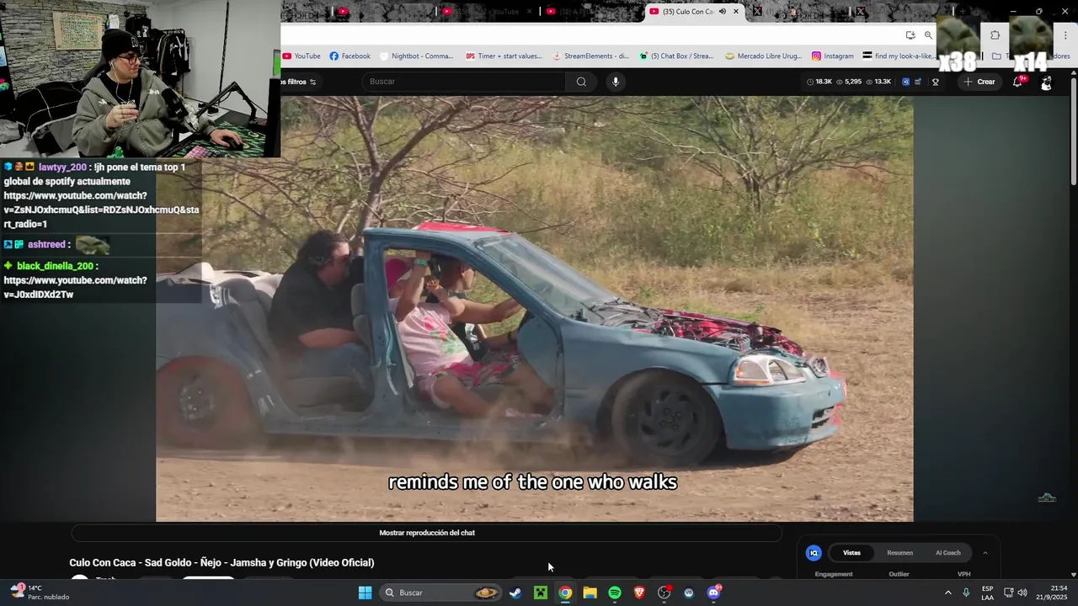Screen dimensions: 1078x606
Task: Click the YouTube search magnifier icon
Action: [x=581, y=82]
